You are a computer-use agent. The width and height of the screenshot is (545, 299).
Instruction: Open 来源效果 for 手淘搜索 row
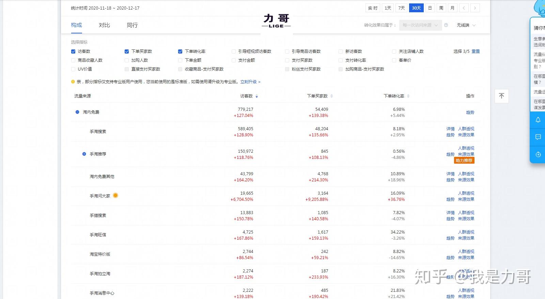(466, 135)
